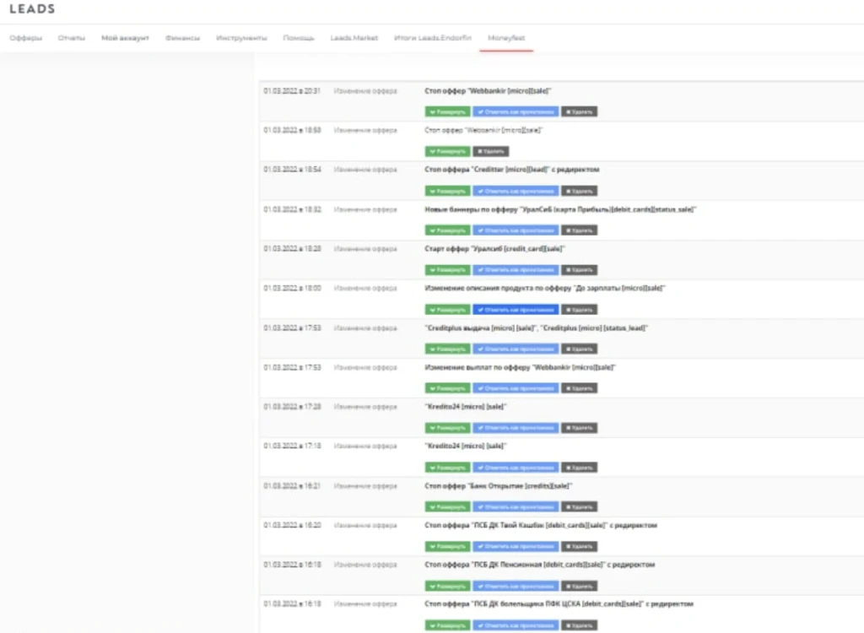Mark the 20:31 Webbankir entry as read

[516, 112]
